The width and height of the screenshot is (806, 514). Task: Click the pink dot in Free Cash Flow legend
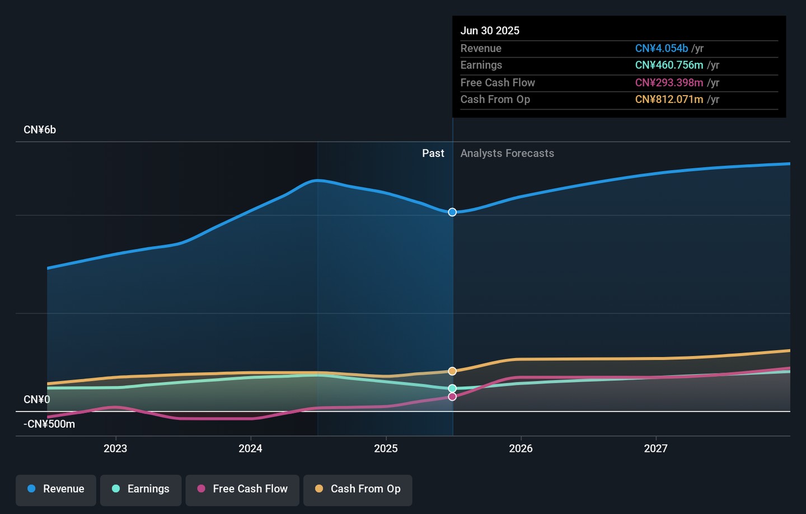201,489
